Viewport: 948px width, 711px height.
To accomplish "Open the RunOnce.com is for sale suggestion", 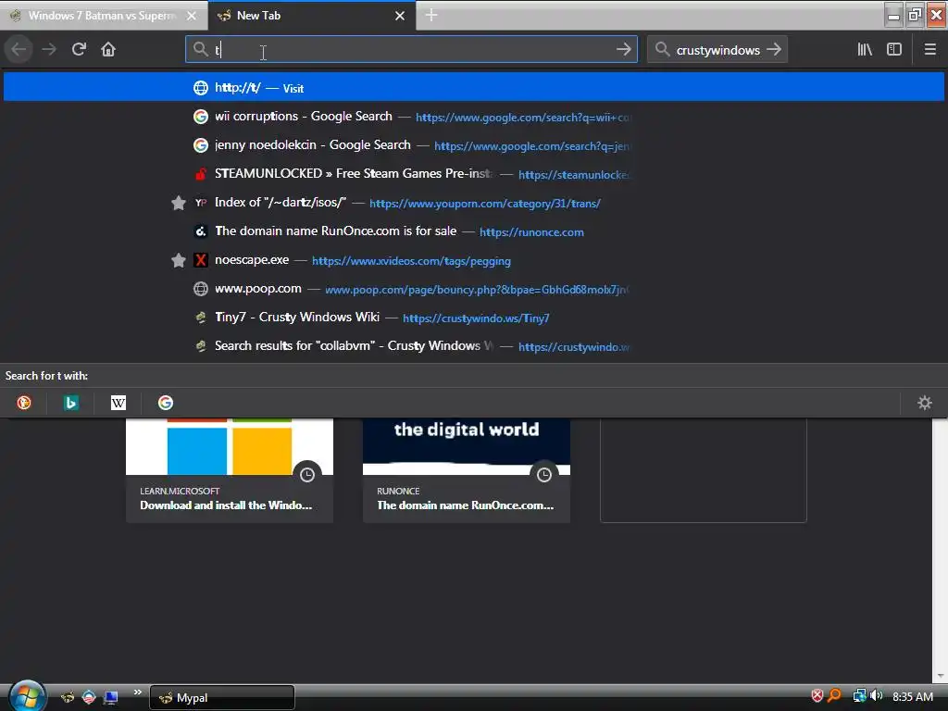I will 474,231.
